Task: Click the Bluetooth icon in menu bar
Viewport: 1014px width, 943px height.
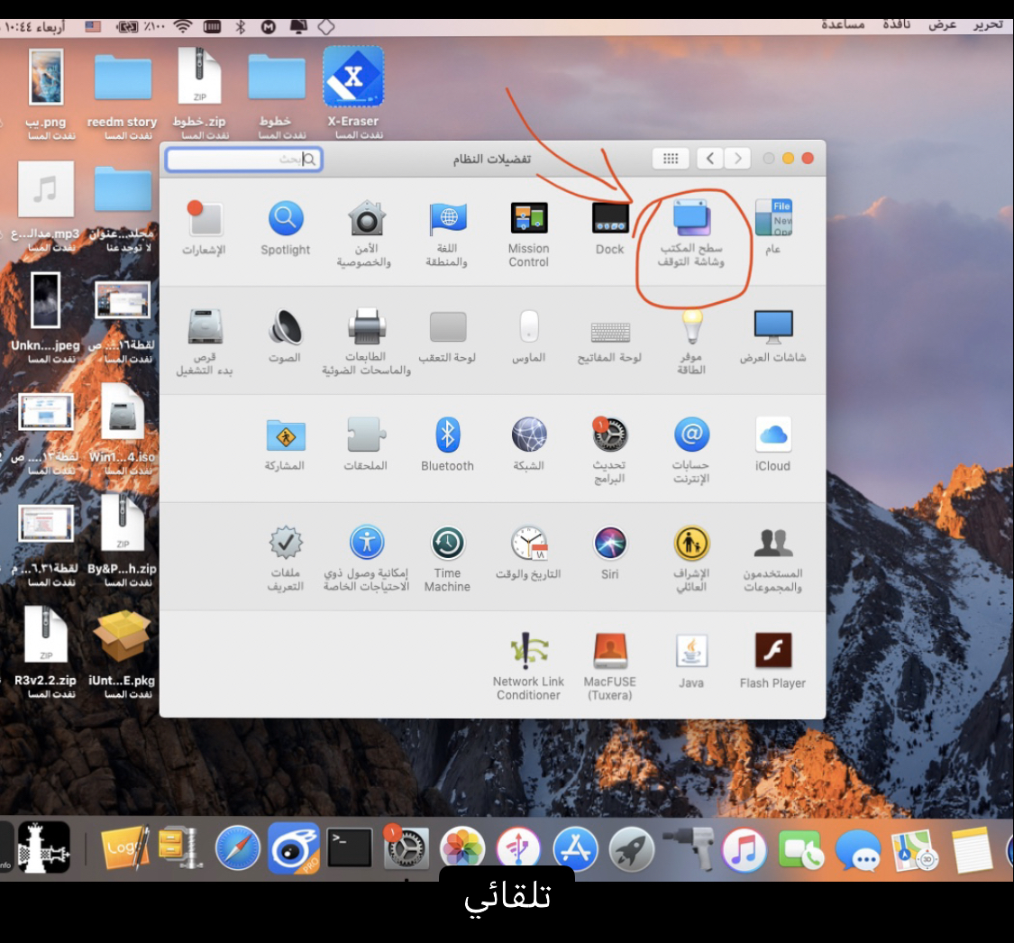Action: click(240, 26)
